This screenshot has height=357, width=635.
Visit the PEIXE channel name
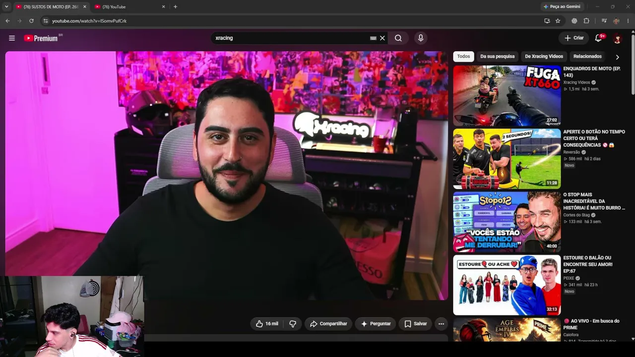[x=569, y=278]
